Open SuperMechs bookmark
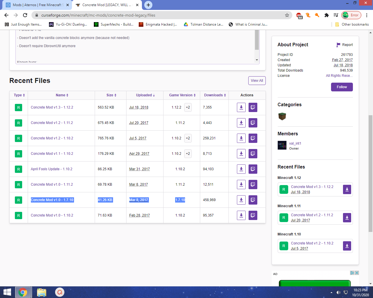Viewport: 373px width, 298px height. pyautogui.click(x=114, y=24)
